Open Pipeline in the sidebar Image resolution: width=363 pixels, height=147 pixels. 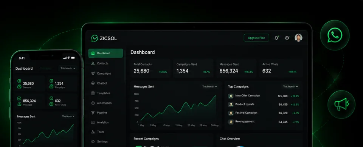tap(105, 113)
